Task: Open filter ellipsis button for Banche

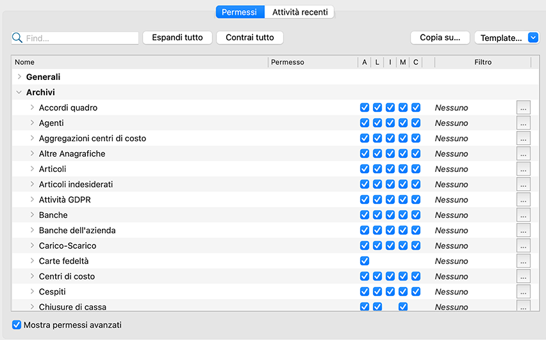Action: tap(524, 215)
